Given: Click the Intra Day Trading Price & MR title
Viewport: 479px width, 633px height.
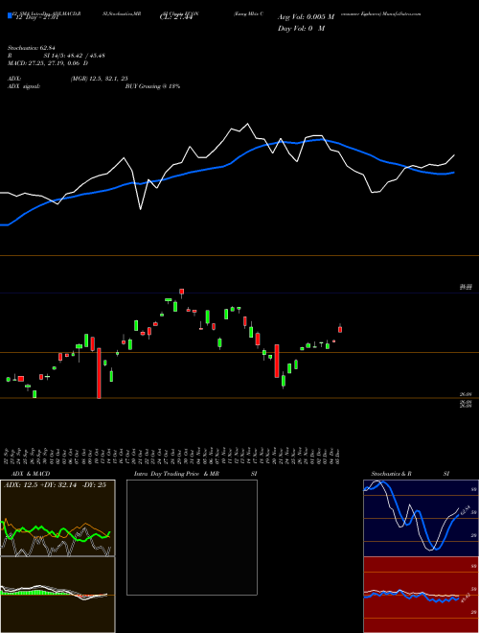Looking at the screenshot, I should coord(176,474).
